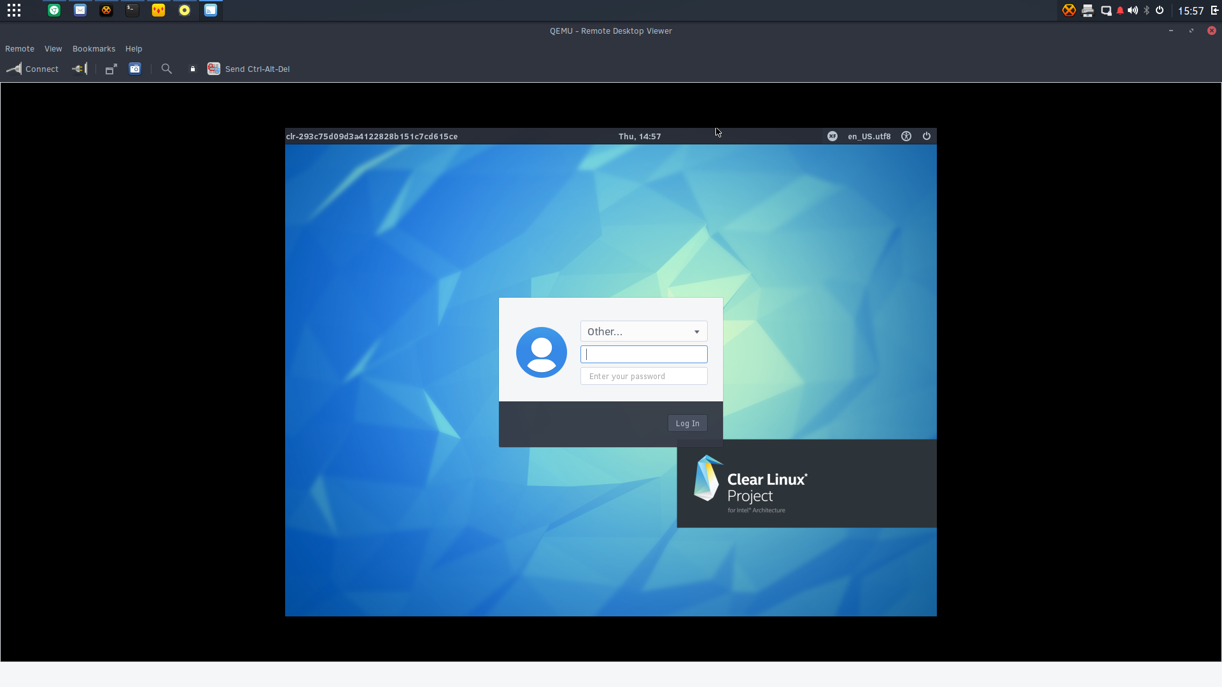1222x687 pixels.
Task: Open the Remote menu
Action: tap(20, 49)
